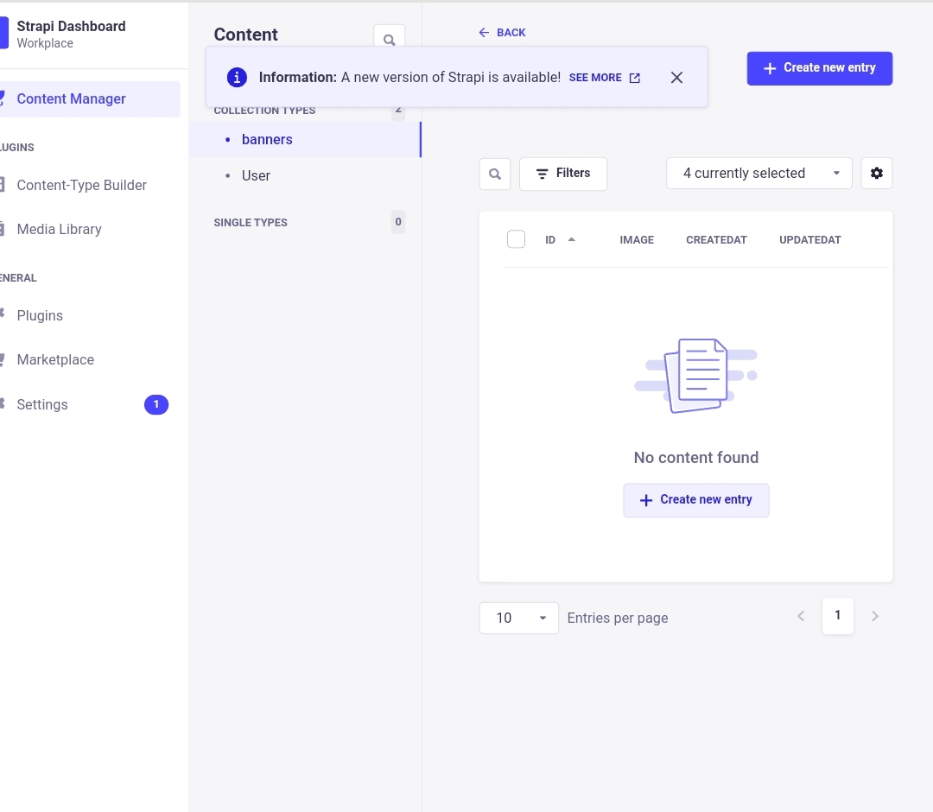Click the Content panel search icon
933x812 pixels.
pos(389,40)
